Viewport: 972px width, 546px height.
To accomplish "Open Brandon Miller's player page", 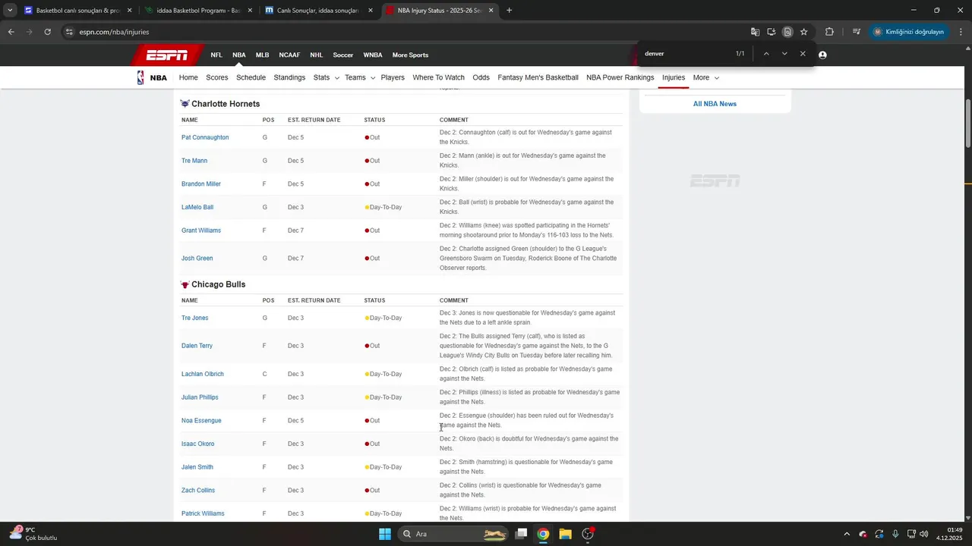I will click(201, 184).
